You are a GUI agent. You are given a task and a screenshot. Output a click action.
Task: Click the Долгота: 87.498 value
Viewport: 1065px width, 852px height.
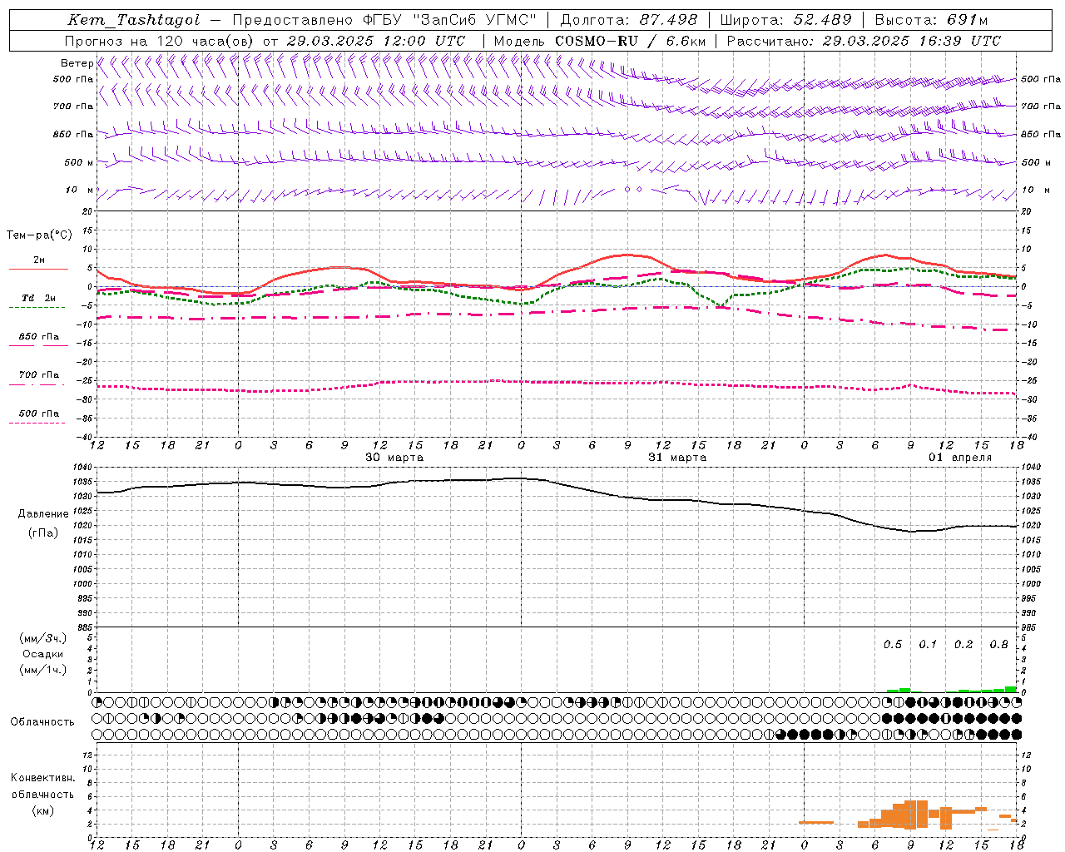630,20
